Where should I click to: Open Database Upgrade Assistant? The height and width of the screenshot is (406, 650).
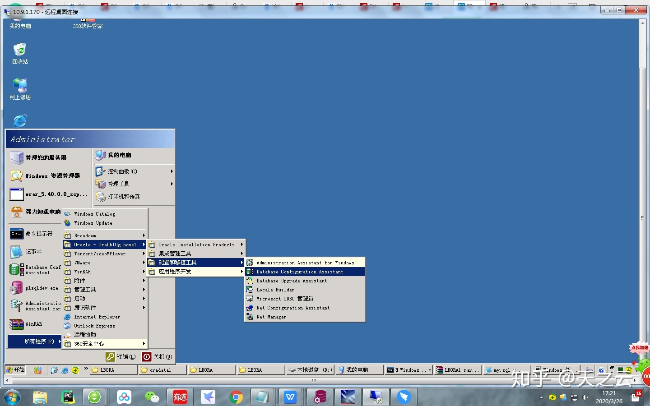tap(292, 281)
